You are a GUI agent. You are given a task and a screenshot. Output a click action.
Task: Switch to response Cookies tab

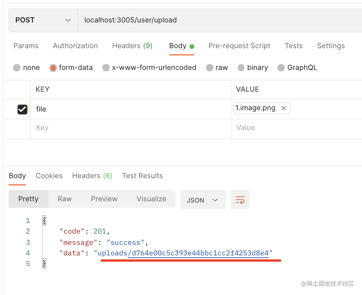pos(49,176)
